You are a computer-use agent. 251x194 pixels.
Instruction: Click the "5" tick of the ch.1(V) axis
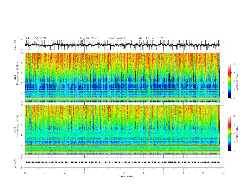[23, 40]
